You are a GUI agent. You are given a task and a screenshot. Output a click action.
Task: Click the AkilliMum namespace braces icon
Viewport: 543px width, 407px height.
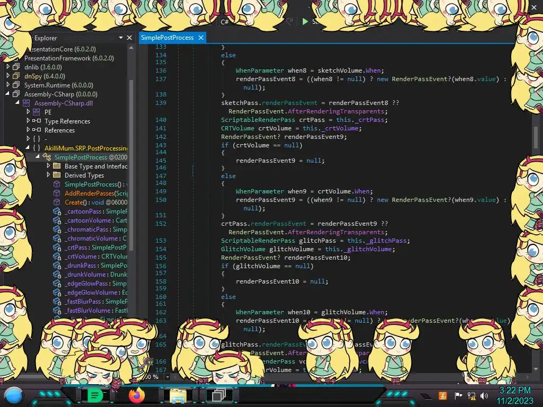[x=37, y=148]
